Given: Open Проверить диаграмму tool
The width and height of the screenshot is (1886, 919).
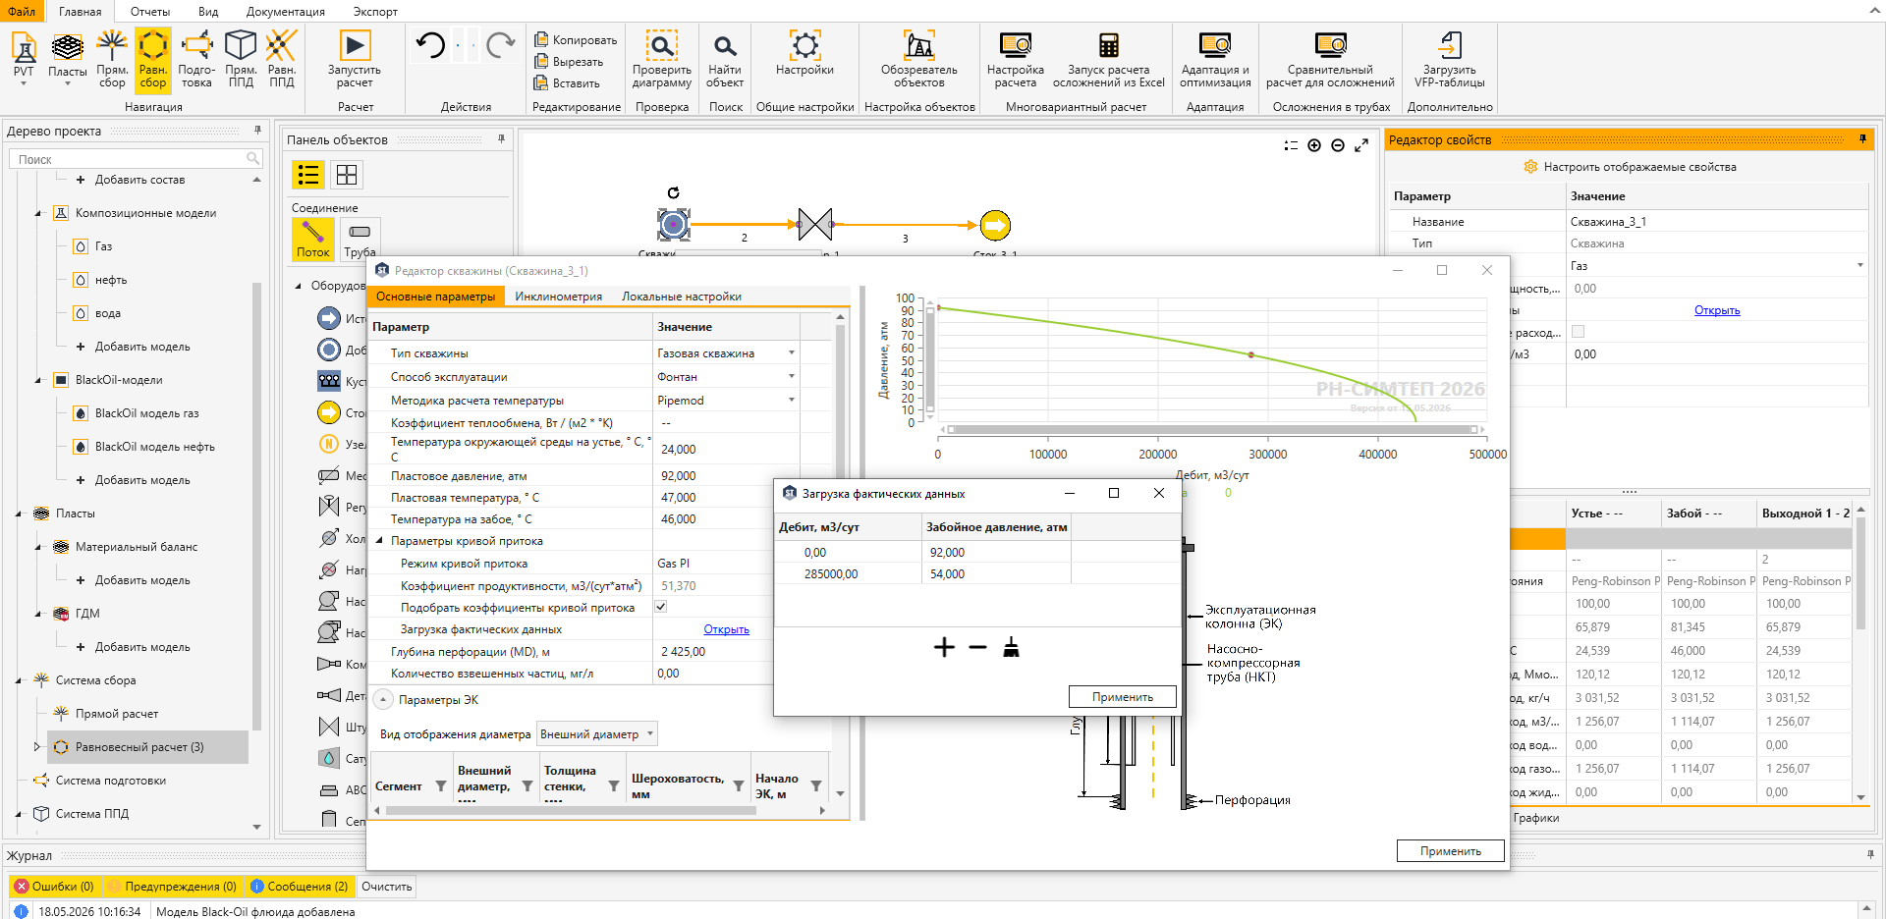Looking at the screenshot, I should click(661, 59).
